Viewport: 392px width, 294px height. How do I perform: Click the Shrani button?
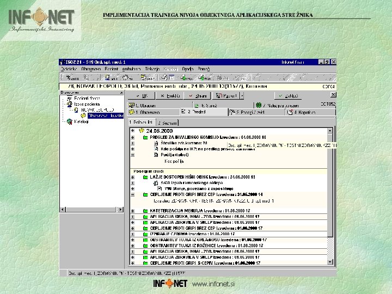point(198,96)
